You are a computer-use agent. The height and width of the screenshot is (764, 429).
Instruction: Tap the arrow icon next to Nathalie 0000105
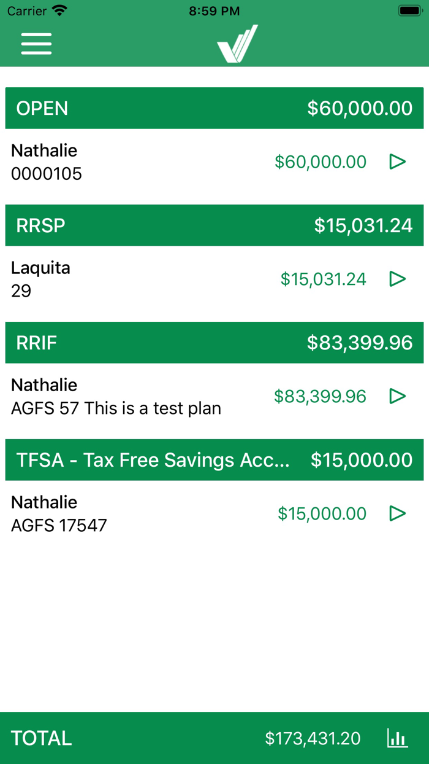[x=398, y=162]
